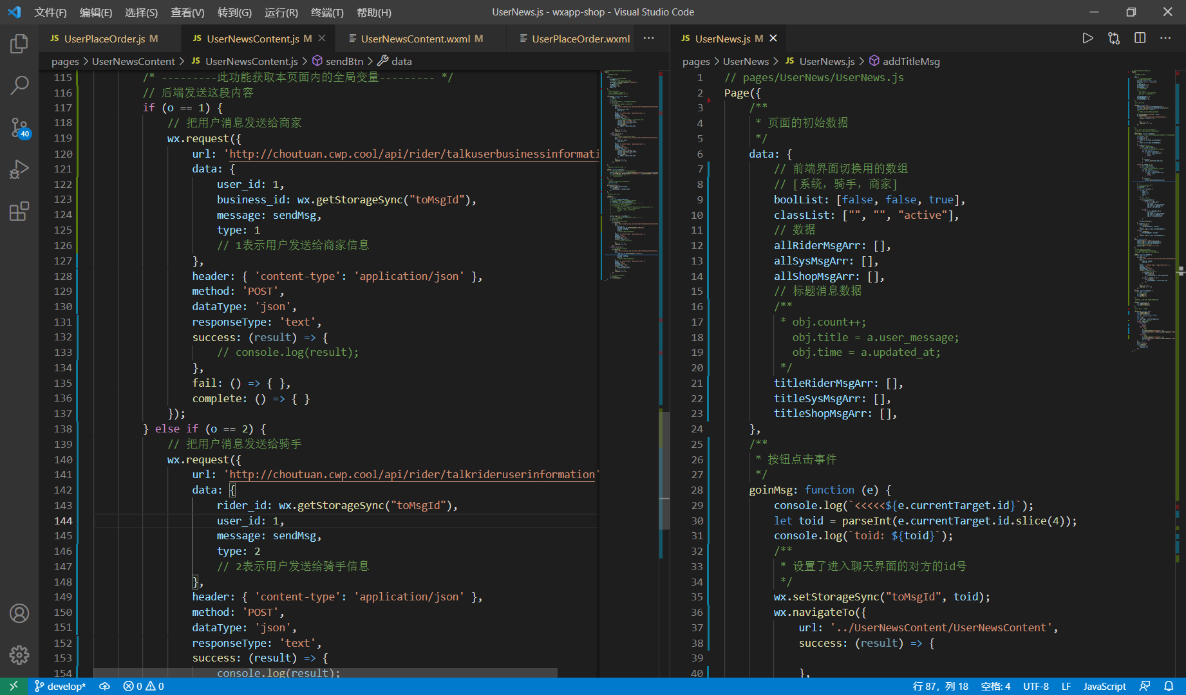Screen dimensions: 1186x695
Task: Open the Accounts menu icon
Action: point(19,613)
